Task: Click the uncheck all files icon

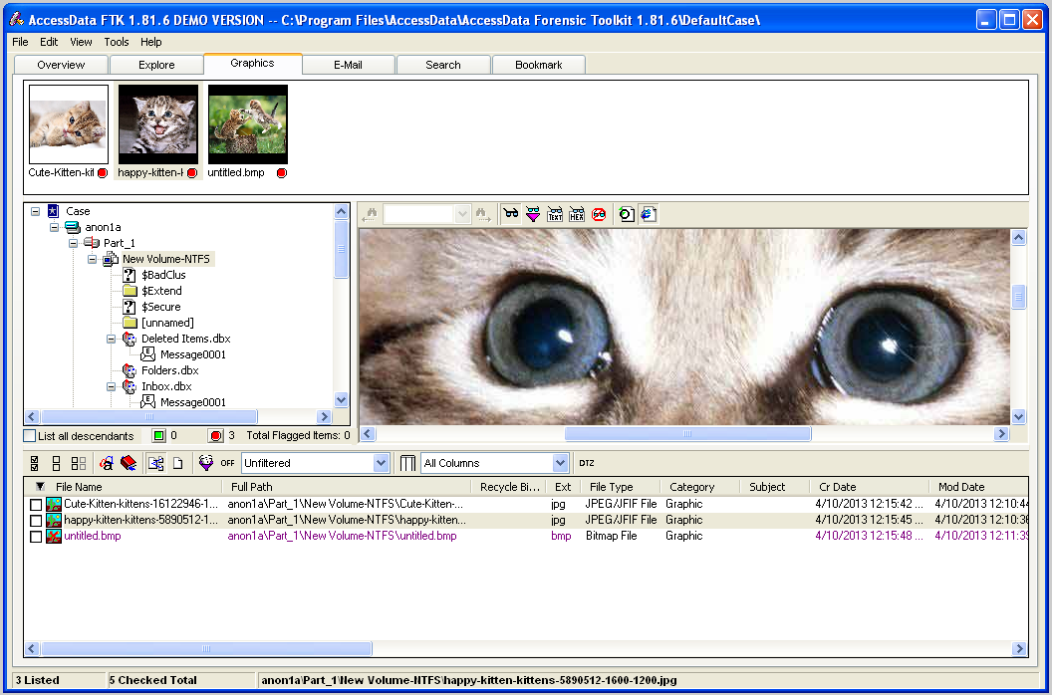Action: [x=57, y=463]
